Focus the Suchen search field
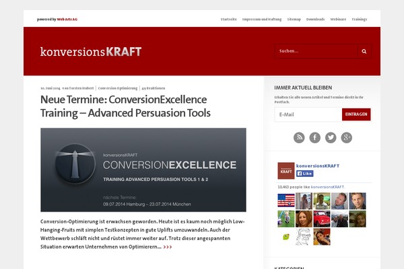404x269 pixels. pos(316,51)
